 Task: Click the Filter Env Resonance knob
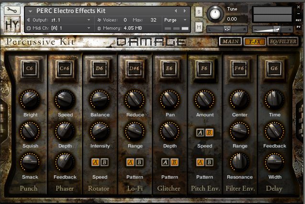(x=239, y=163)
